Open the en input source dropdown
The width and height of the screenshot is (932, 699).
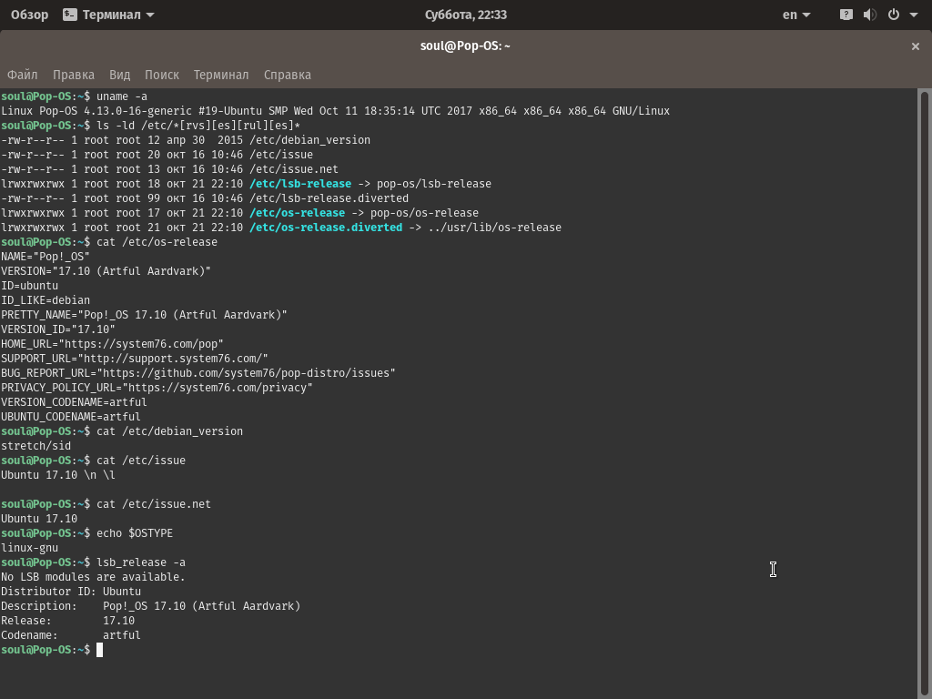coord(796,15)
